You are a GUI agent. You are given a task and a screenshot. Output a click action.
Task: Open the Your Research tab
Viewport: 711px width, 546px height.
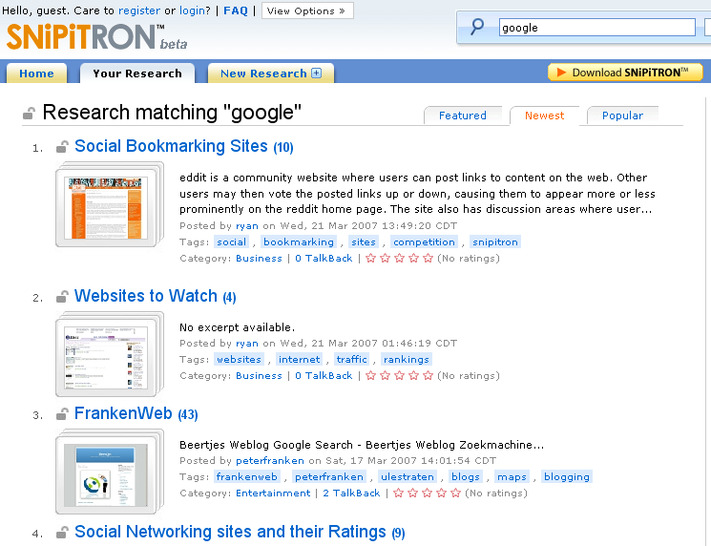(x=137, y=73)
